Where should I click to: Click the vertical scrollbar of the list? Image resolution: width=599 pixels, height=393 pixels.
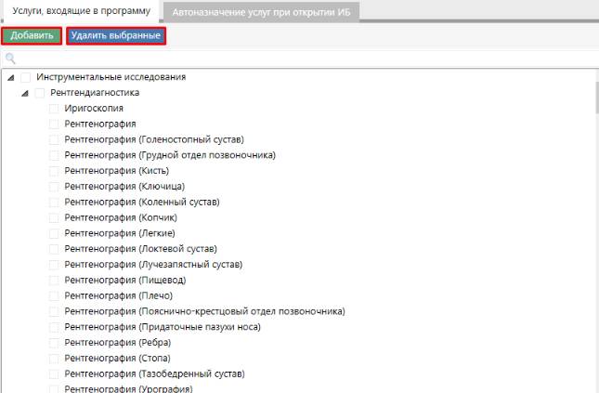(594, 232)
